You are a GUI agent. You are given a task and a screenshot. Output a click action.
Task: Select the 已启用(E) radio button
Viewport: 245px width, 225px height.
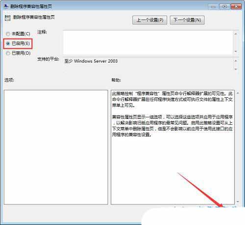pos(8,44)
